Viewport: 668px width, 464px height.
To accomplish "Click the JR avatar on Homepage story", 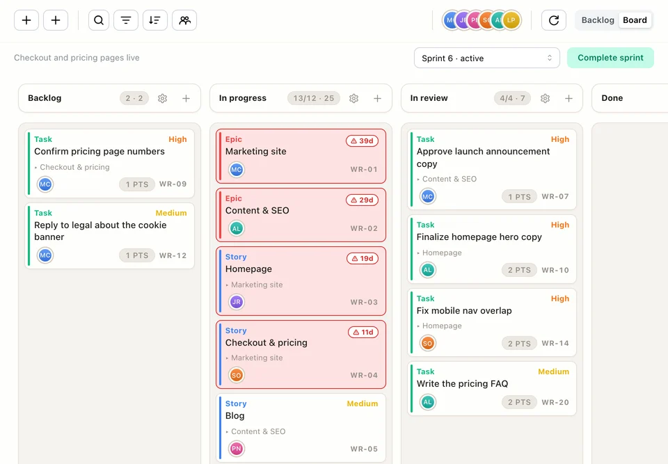I will click(x=237, y=302).
